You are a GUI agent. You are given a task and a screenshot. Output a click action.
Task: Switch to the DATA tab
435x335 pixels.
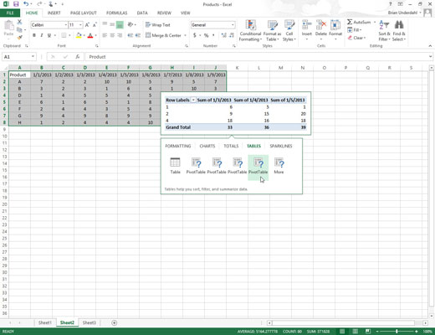(142, 13)
